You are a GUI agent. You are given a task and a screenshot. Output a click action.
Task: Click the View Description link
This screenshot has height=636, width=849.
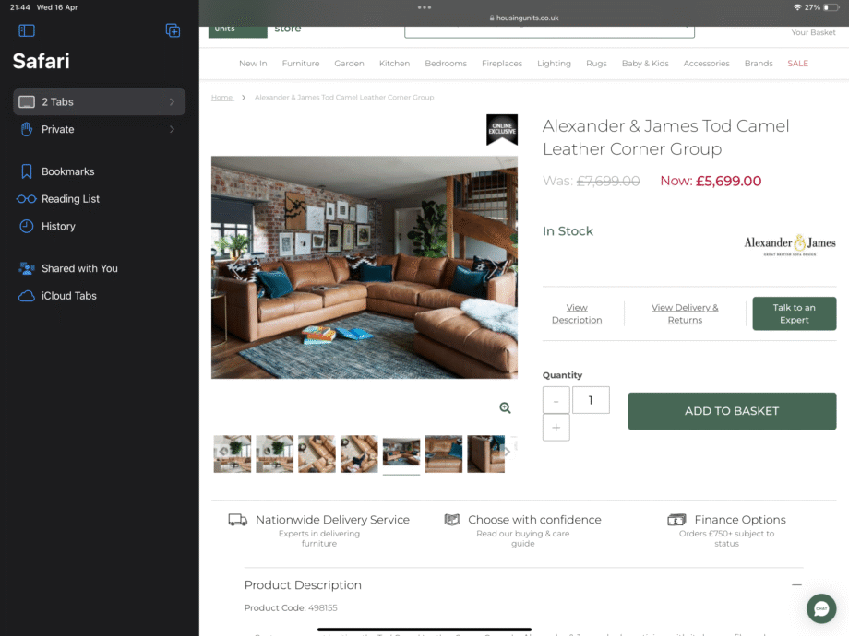pos(577,313)
